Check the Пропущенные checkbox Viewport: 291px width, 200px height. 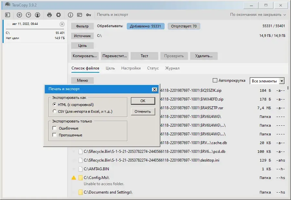click(54, 135)
